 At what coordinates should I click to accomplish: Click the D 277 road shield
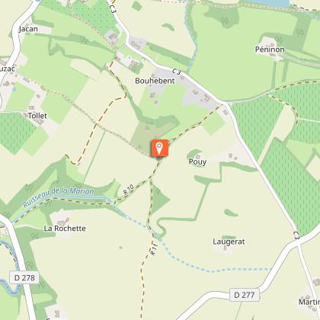coord(245,295)
